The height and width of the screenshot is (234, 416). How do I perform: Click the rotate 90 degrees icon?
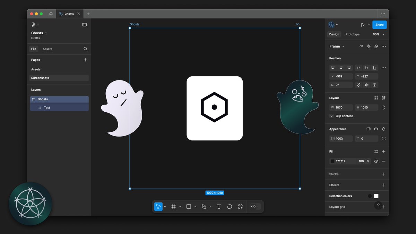click(359, 85)
